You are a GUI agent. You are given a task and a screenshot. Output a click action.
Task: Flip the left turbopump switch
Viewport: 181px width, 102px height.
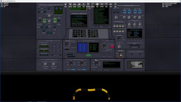(71, 63)
